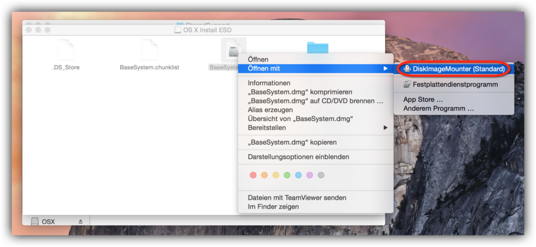
Task: Choose Dateien mit TeamViewer senden
Action: tap(316, 197)
